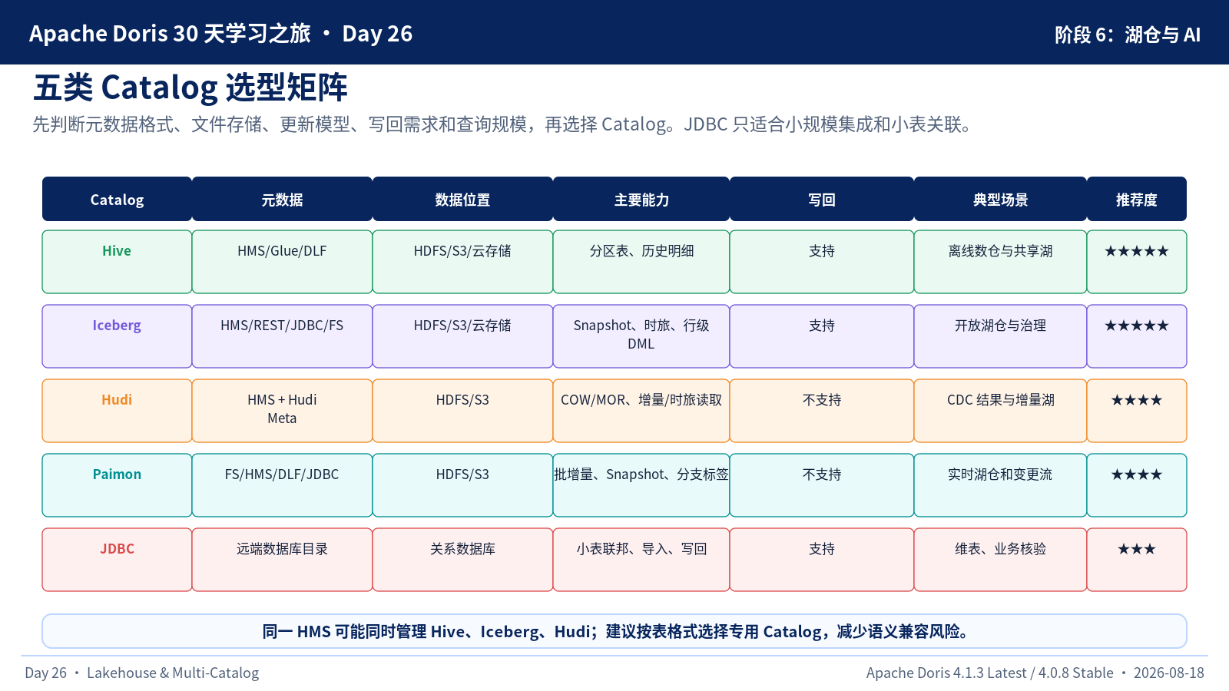Click the 阶段 6：湖仓与 AI label
The height and width of the screenshot is (691, 1229).
(x=1128, y=35)
